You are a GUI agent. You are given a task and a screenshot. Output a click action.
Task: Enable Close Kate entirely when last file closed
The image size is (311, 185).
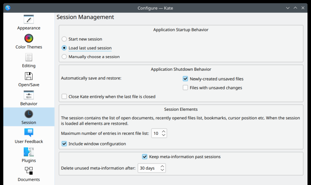(64, 96)
